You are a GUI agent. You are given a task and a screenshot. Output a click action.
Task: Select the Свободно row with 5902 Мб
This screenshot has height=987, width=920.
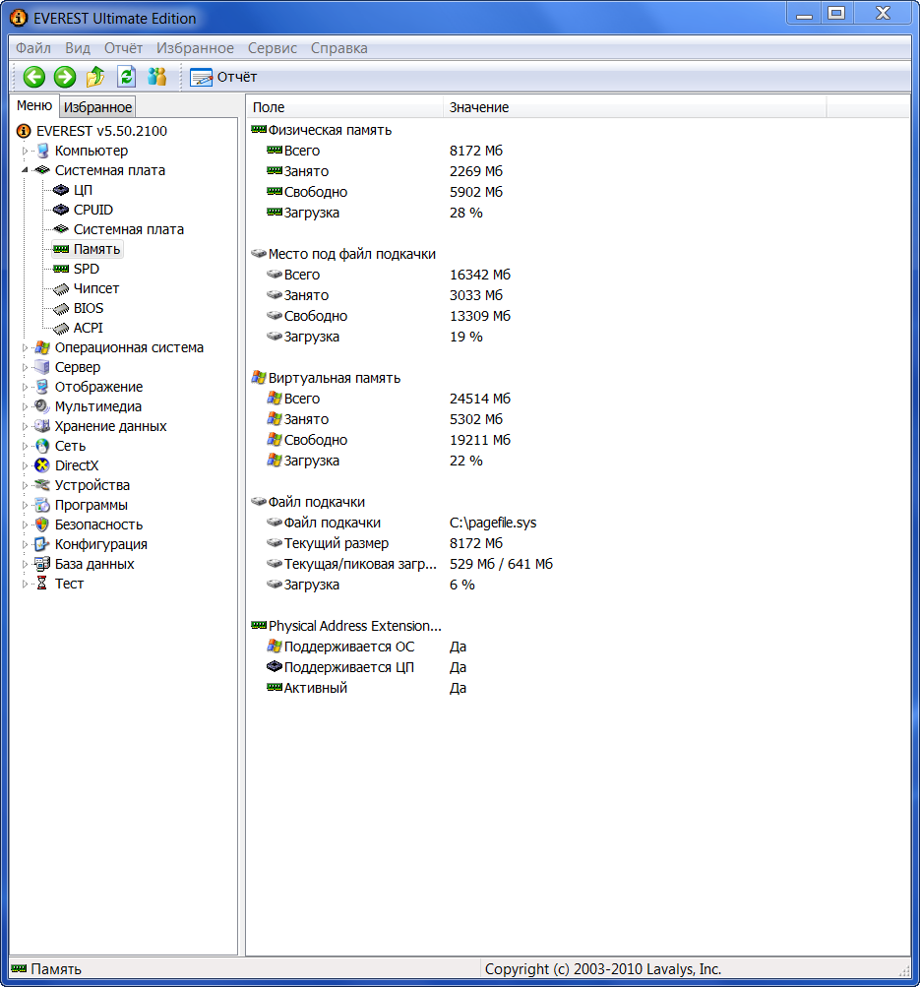[x=384, y=192]
